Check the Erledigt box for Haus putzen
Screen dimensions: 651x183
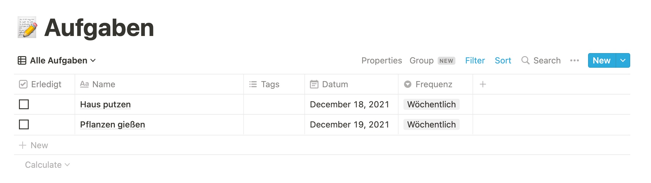[x=24, y=104]
